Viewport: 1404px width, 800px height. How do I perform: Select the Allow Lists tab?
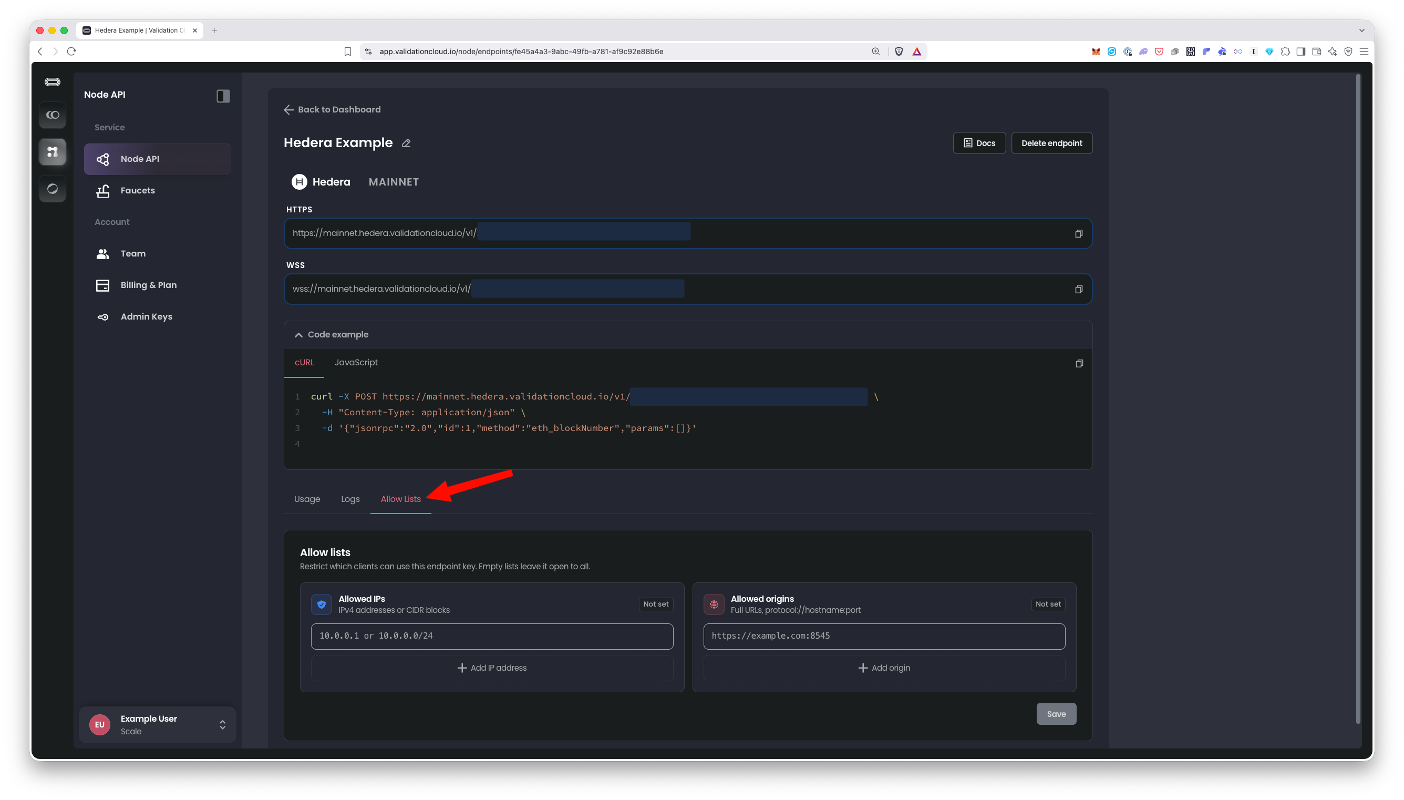point(401,499)
